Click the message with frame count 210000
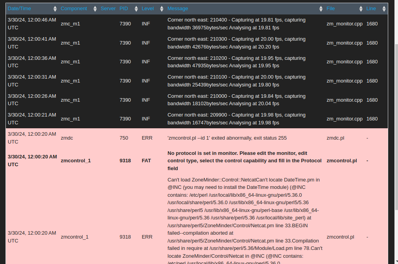The image size is (398, 264). [x=236, y=100]
